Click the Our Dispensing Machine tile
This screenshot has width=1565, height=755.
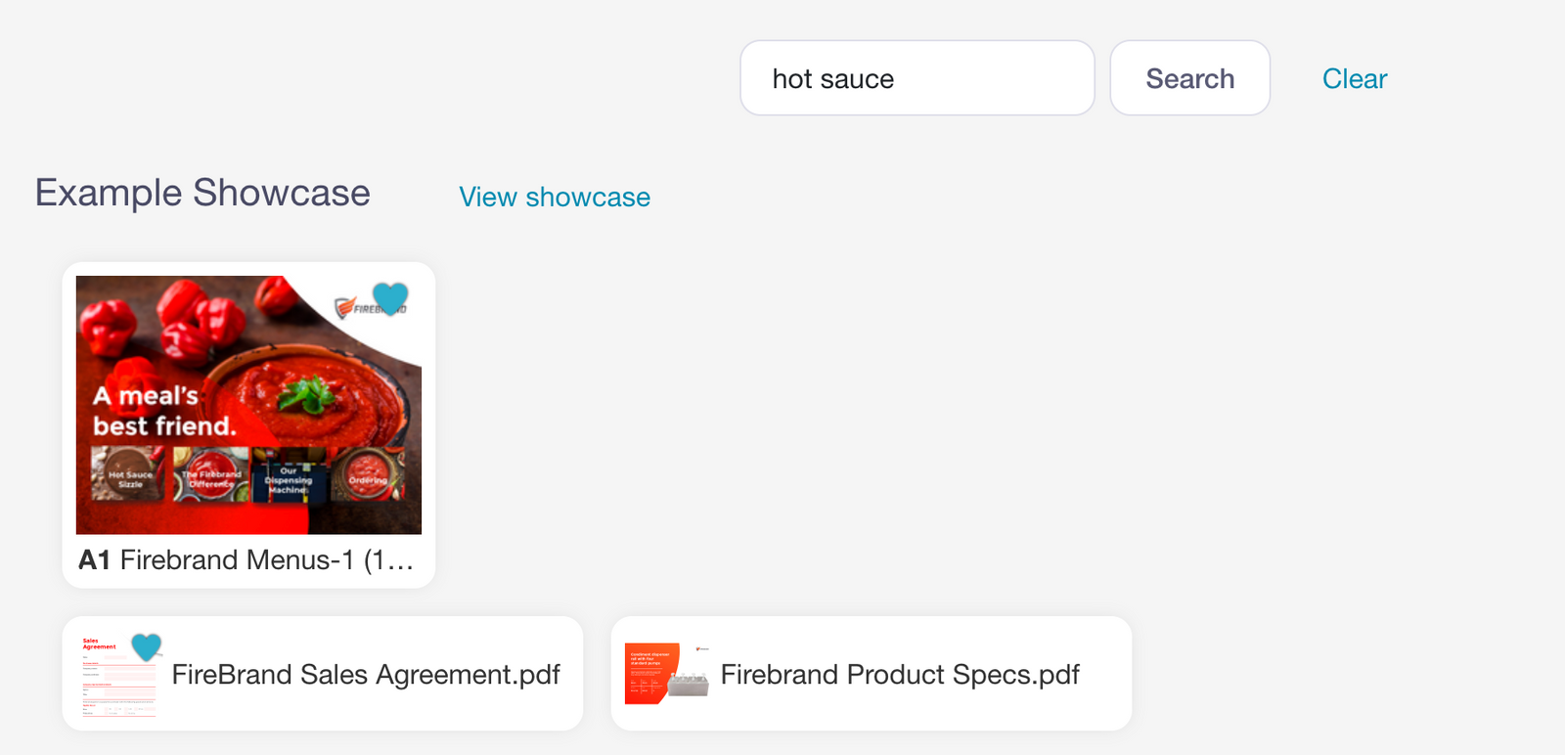click(287, 478)
